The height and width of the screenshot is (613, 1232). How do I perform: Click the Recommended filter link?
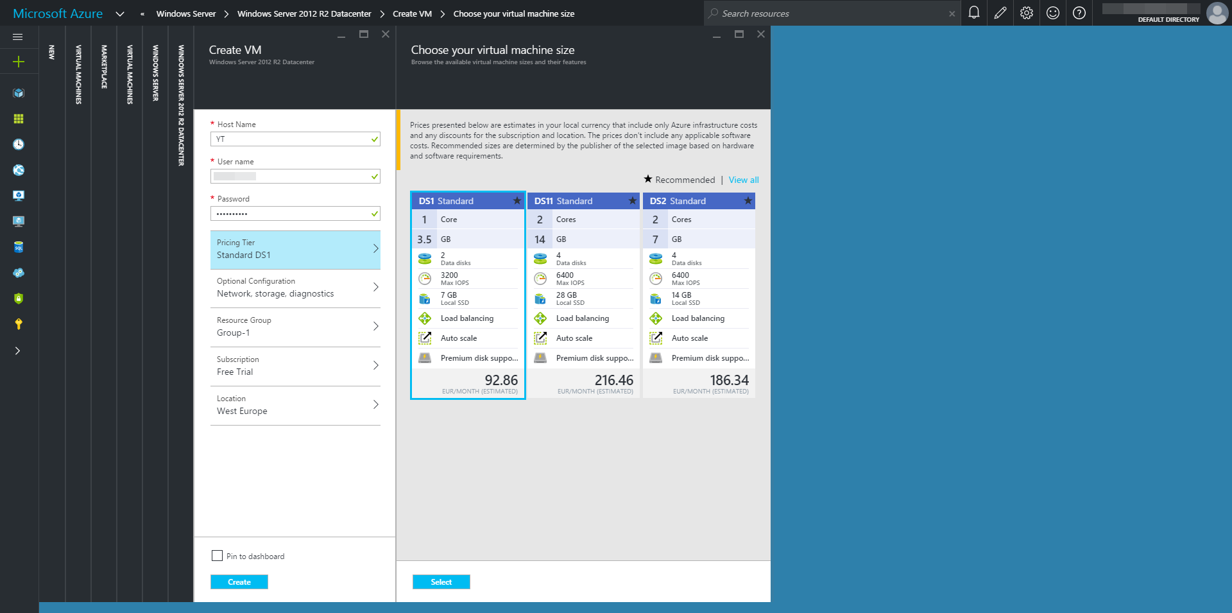680,180
